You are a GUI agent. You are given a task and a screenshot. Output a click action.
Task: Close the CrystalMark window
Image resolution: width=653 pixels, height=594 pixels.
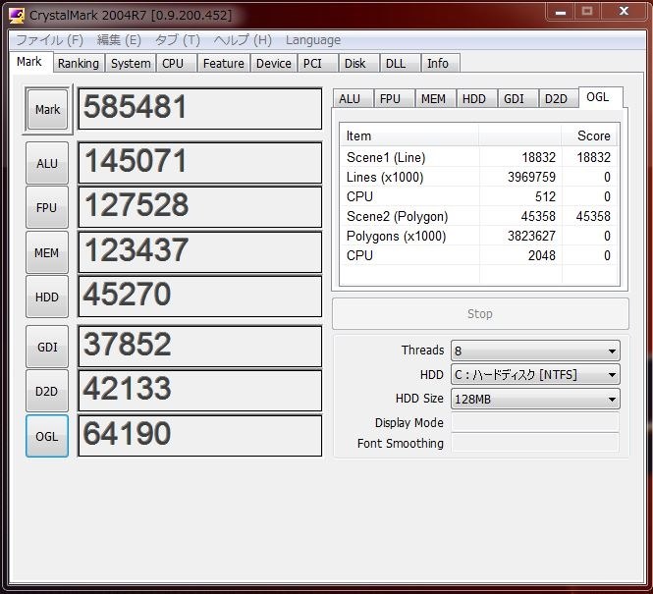pos(624,12)
